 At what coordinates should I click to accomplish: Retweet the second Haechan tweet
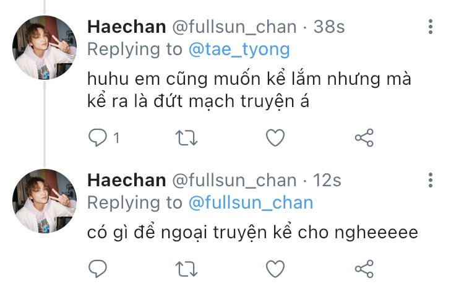(x=185, y=268)
